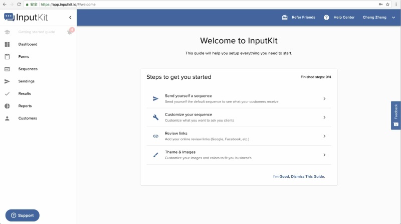Click the chain link icon for Review links

[155, 136]
